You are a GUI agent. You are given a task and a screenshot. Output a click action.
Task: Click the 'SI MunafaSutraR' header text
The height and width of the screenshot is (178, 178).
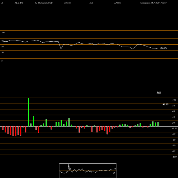(44, 3)
